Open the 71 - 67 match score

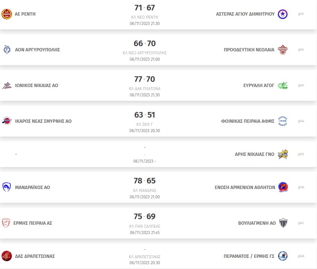145,8
